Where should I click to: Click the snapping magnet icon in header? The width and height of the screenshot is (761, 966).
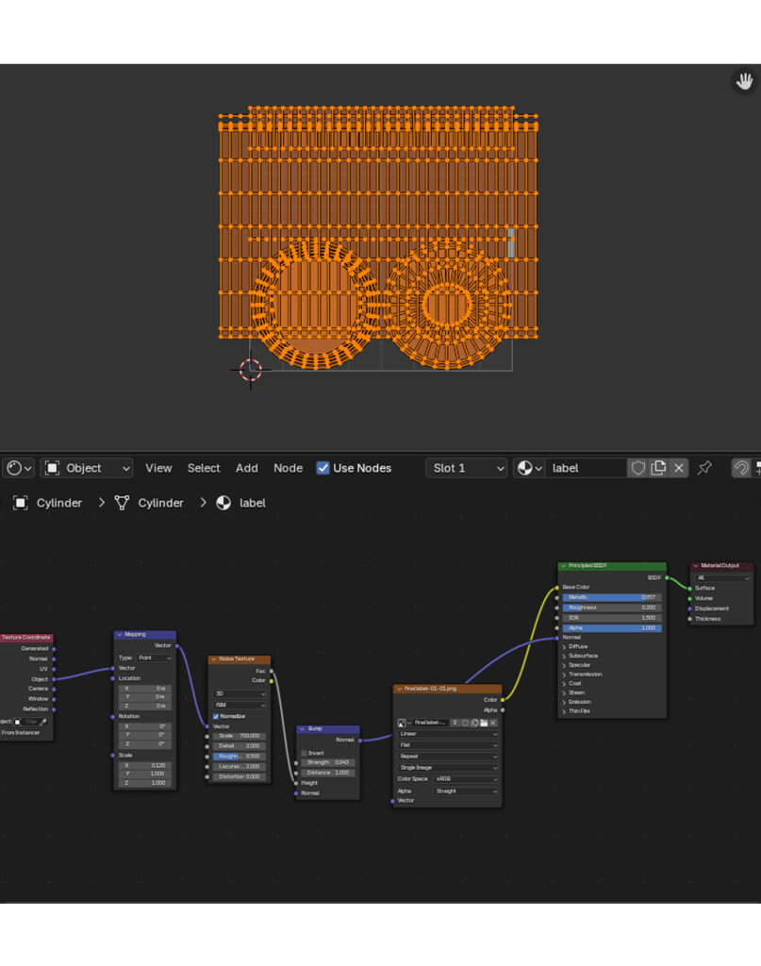(x=741, y=468)
